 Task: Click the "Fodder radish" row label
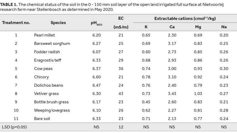47,52
